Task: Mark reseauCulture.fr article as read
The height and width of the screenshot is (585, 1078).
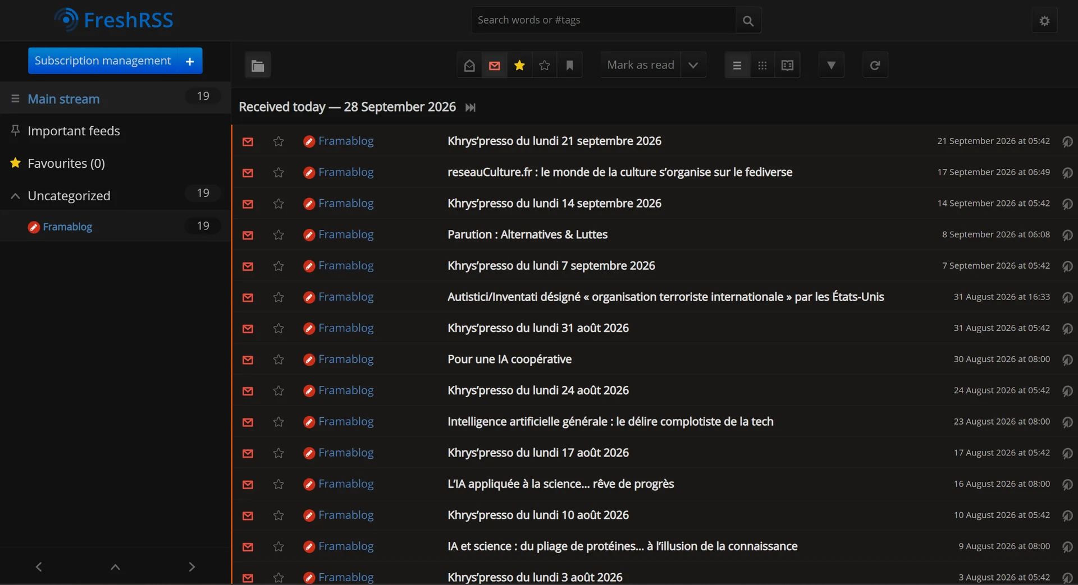Action: [x=248, y=173]
